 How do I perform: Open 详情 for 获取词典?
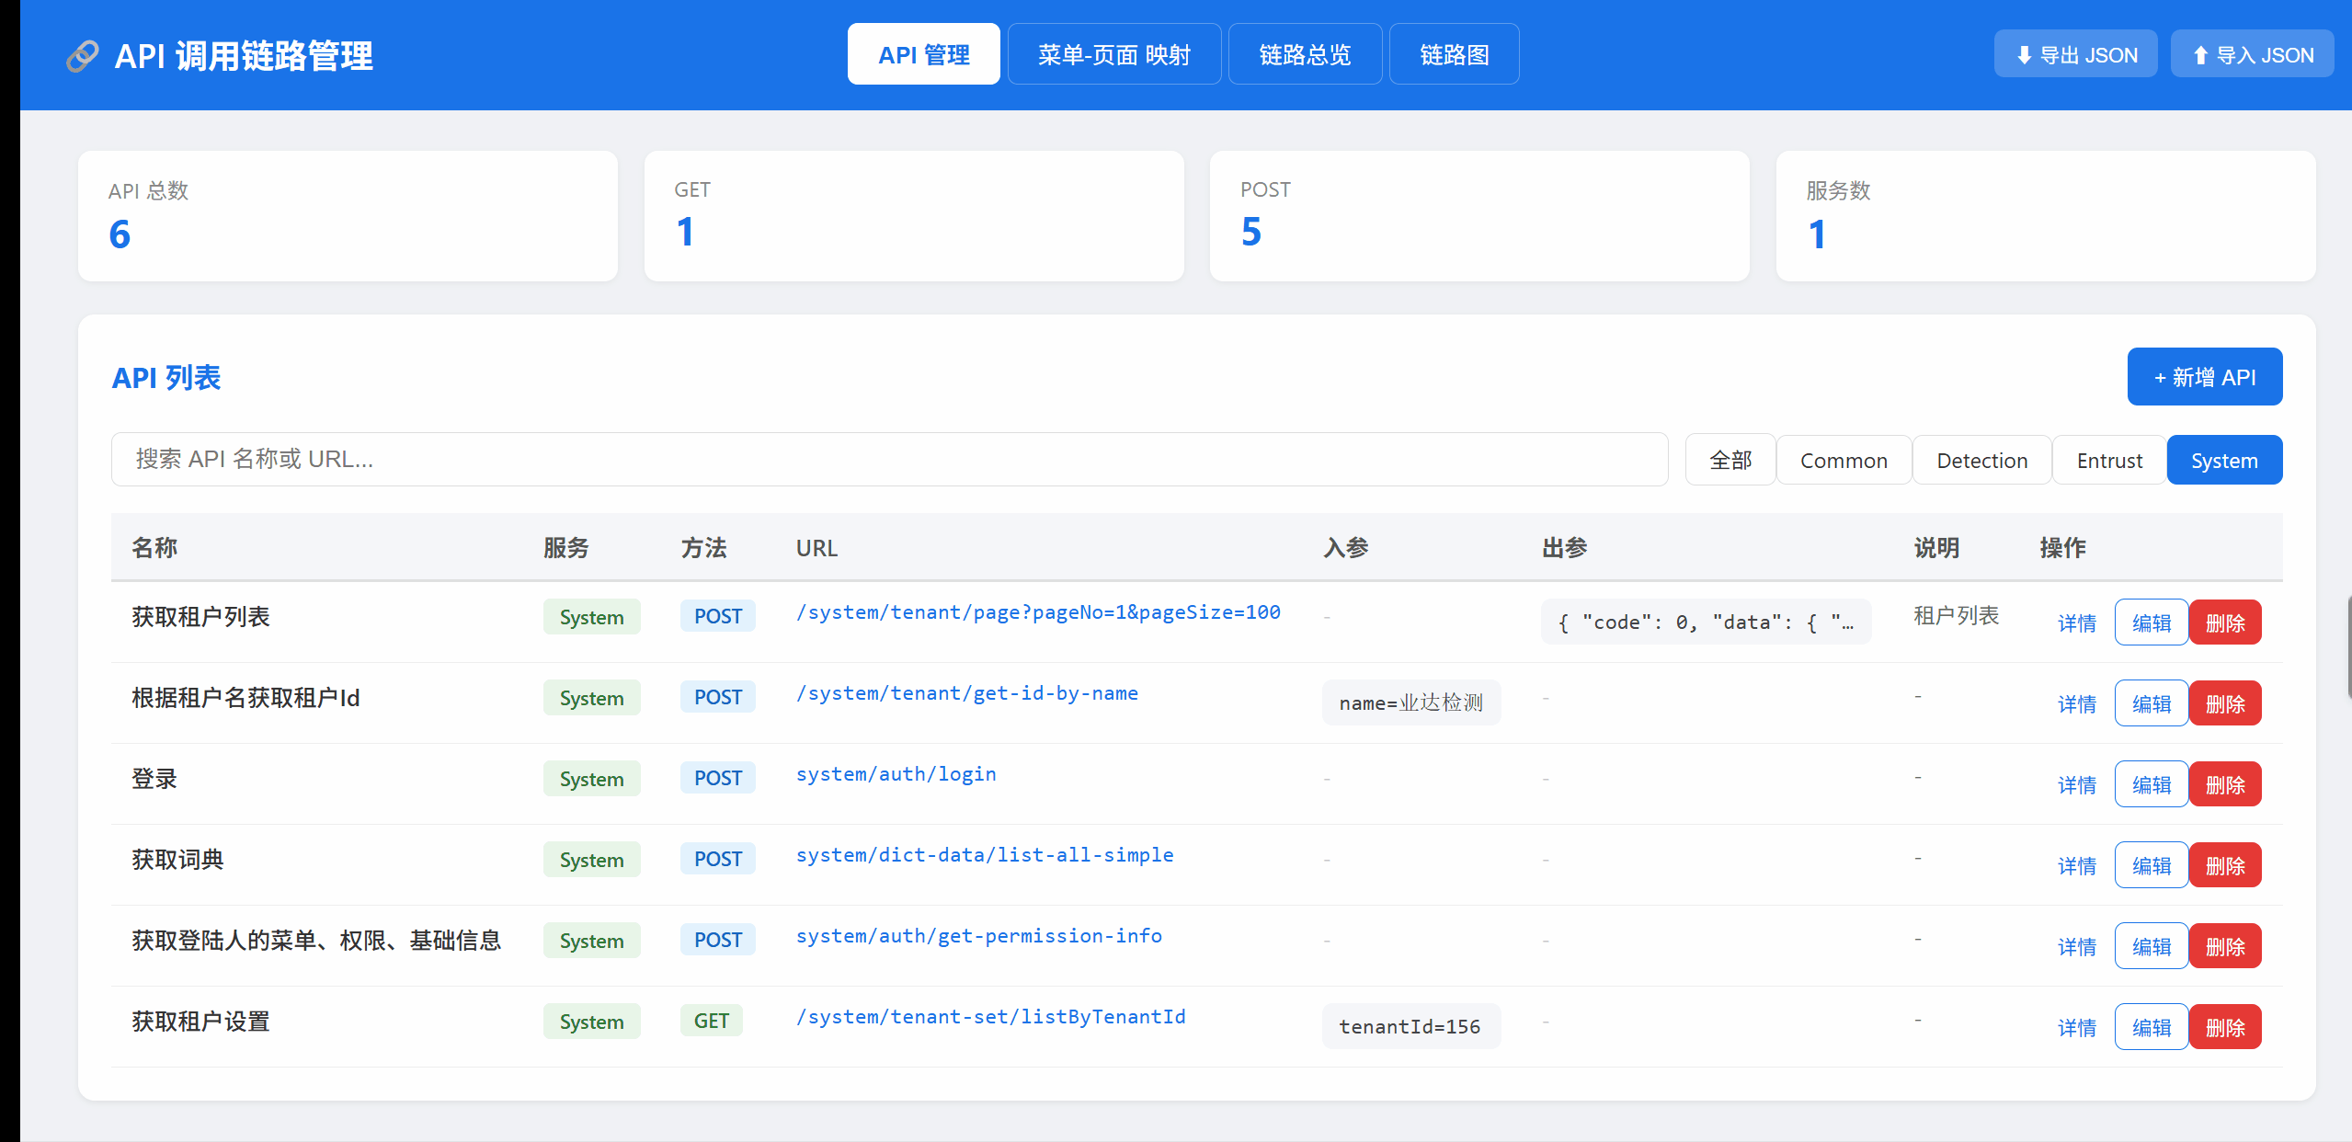(x=2076, y=865)
